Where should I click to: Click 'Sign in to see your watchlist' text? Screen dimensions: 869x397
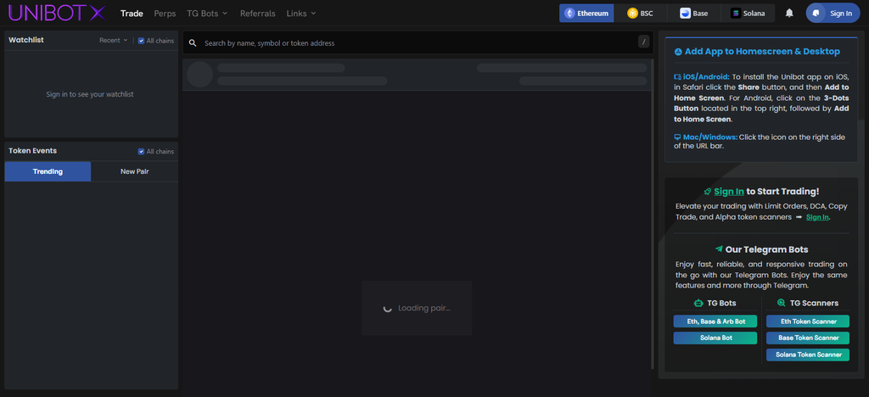pyautogui.click(x=90, y=94)
